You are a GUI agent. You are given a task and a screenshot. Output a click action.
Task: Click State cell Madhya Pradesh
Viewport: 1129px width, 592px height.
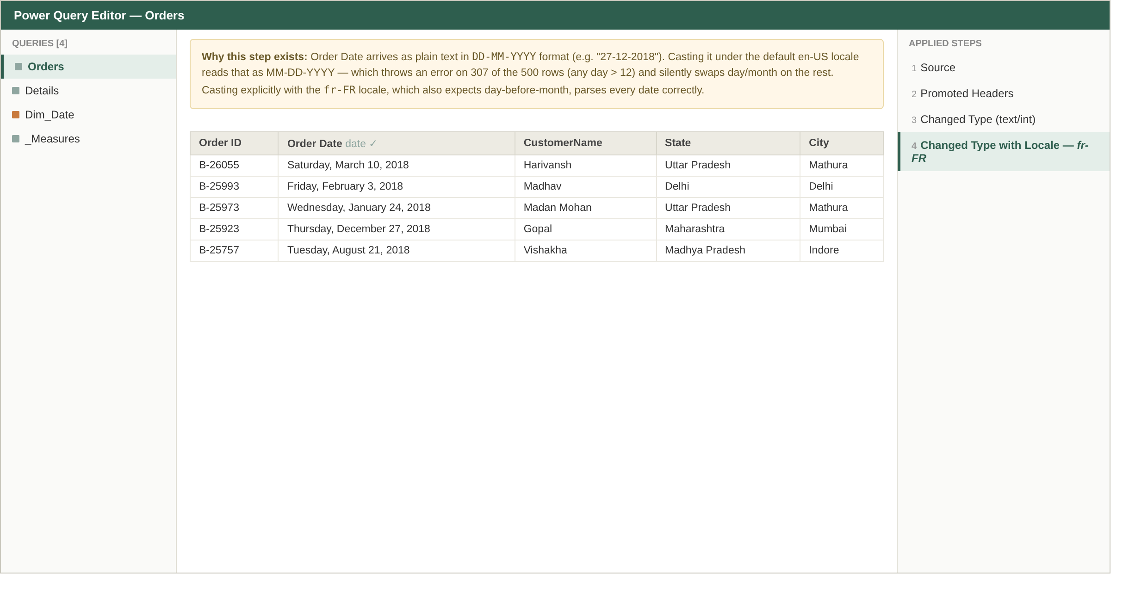pos(728,250)
